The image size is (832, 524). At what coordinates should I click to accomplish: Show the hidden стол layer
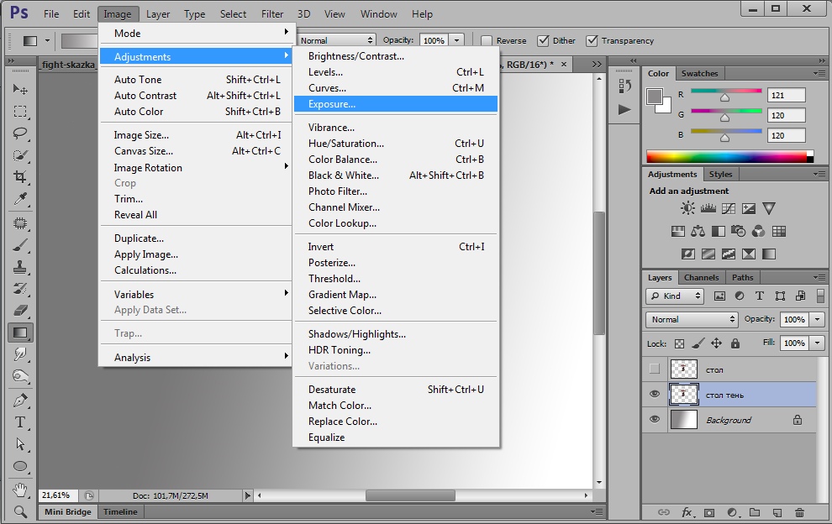pyautogui.click(x=654, y=369)
